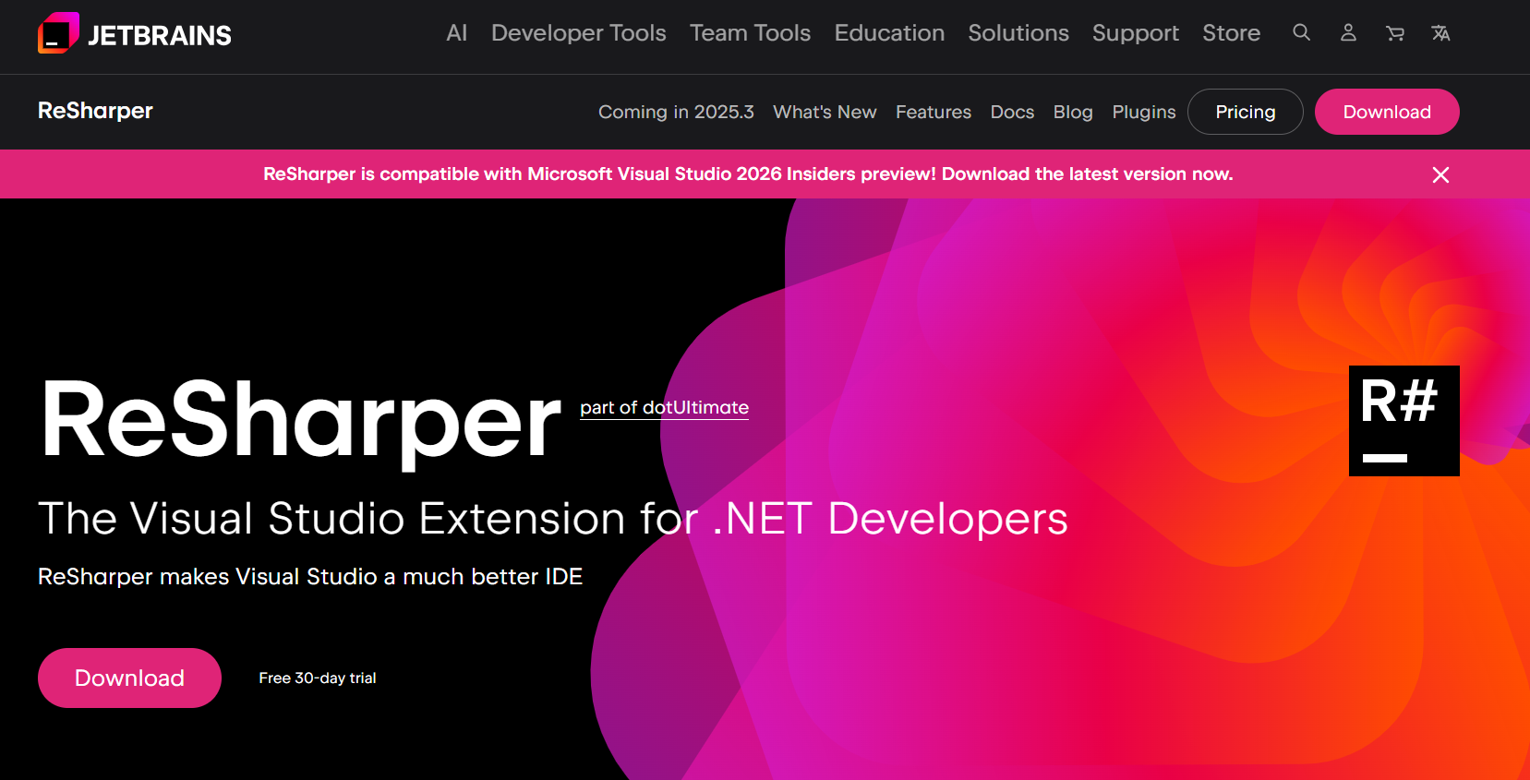Open the AI menu item
The width and height of the screenshot is (1530, 780).
(456, 33)
